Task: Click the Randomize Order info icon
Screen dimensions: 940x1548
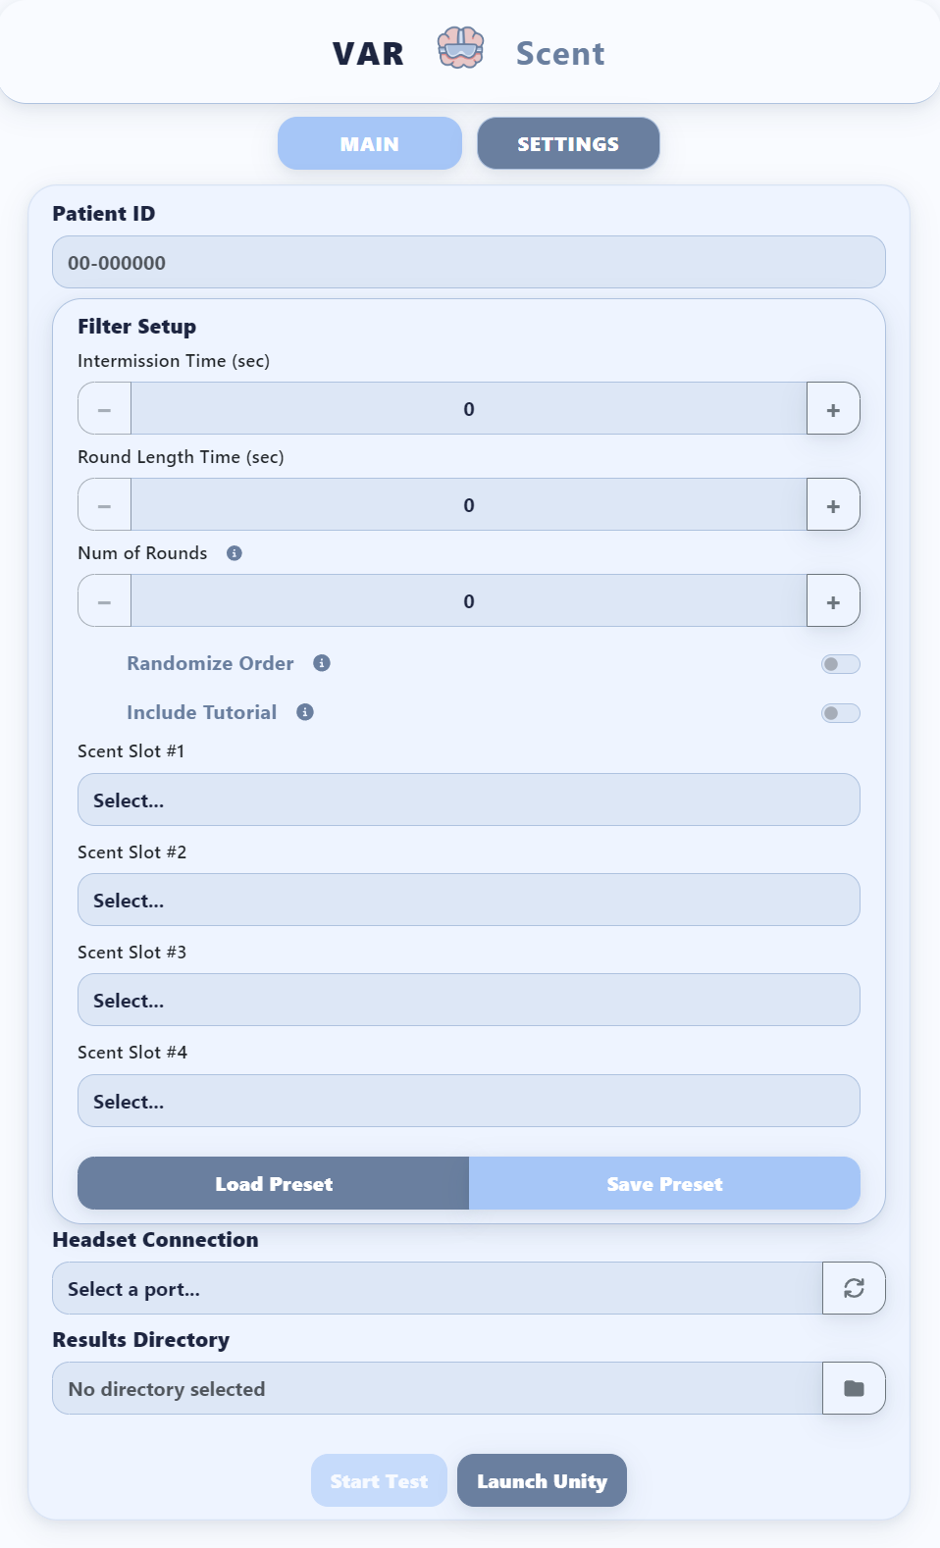Action: pyautogui.click(x=322, y=663)
